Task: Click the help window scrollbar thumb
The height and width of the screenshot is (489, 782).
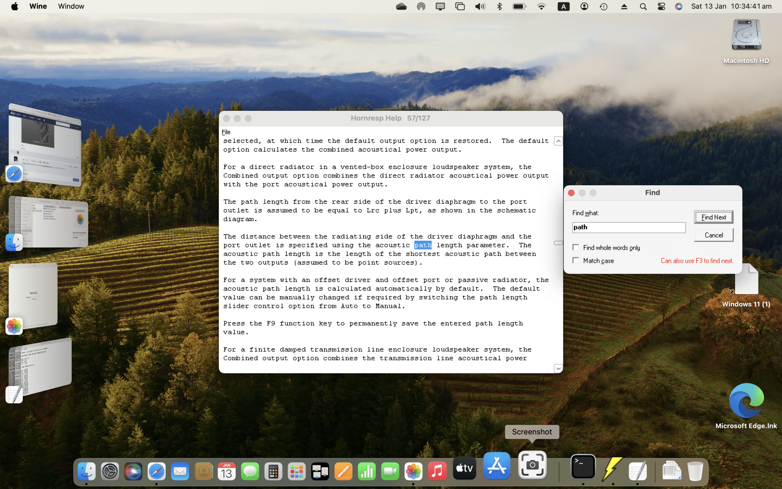Action: click(x=558, y=243)
